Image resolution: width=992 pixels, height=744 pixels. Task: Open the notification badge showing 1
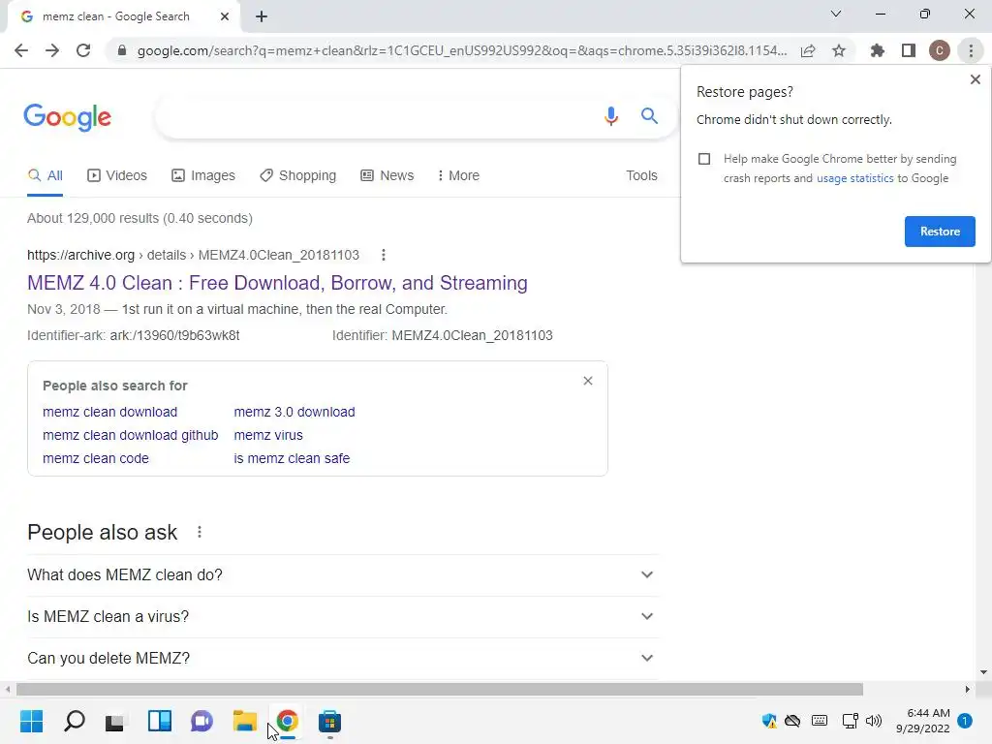pyautogui.click(x=965, y=721)
